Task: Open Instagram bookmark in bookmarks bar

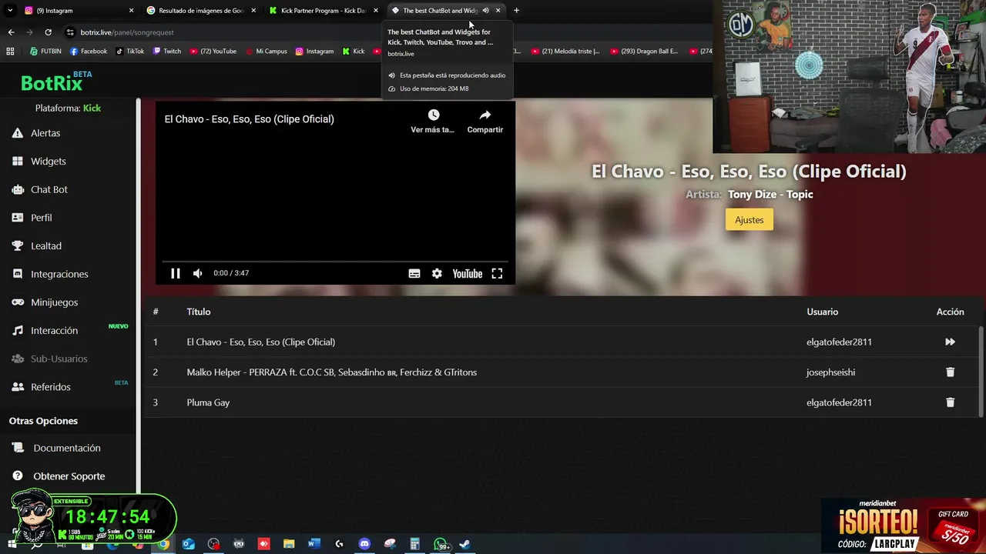Action: [x=314, y=52]
